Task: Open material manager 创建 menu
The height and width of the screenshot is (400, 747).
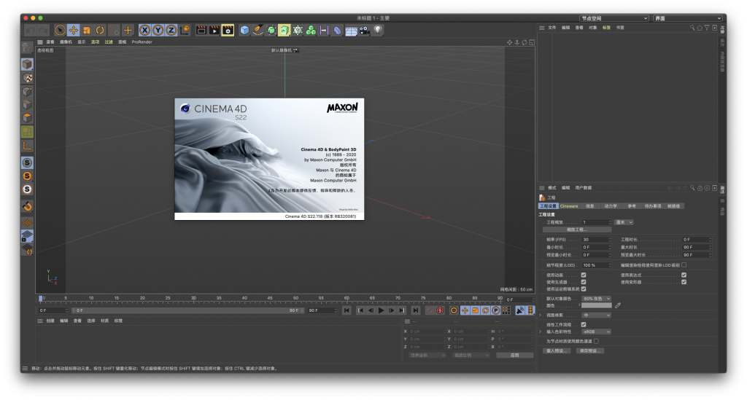Action: click(50, 321)
